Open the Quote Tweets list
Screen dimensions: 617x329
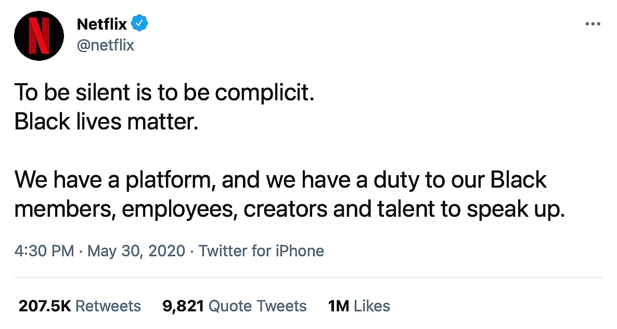pyautogui.click(x=258, y=306)
